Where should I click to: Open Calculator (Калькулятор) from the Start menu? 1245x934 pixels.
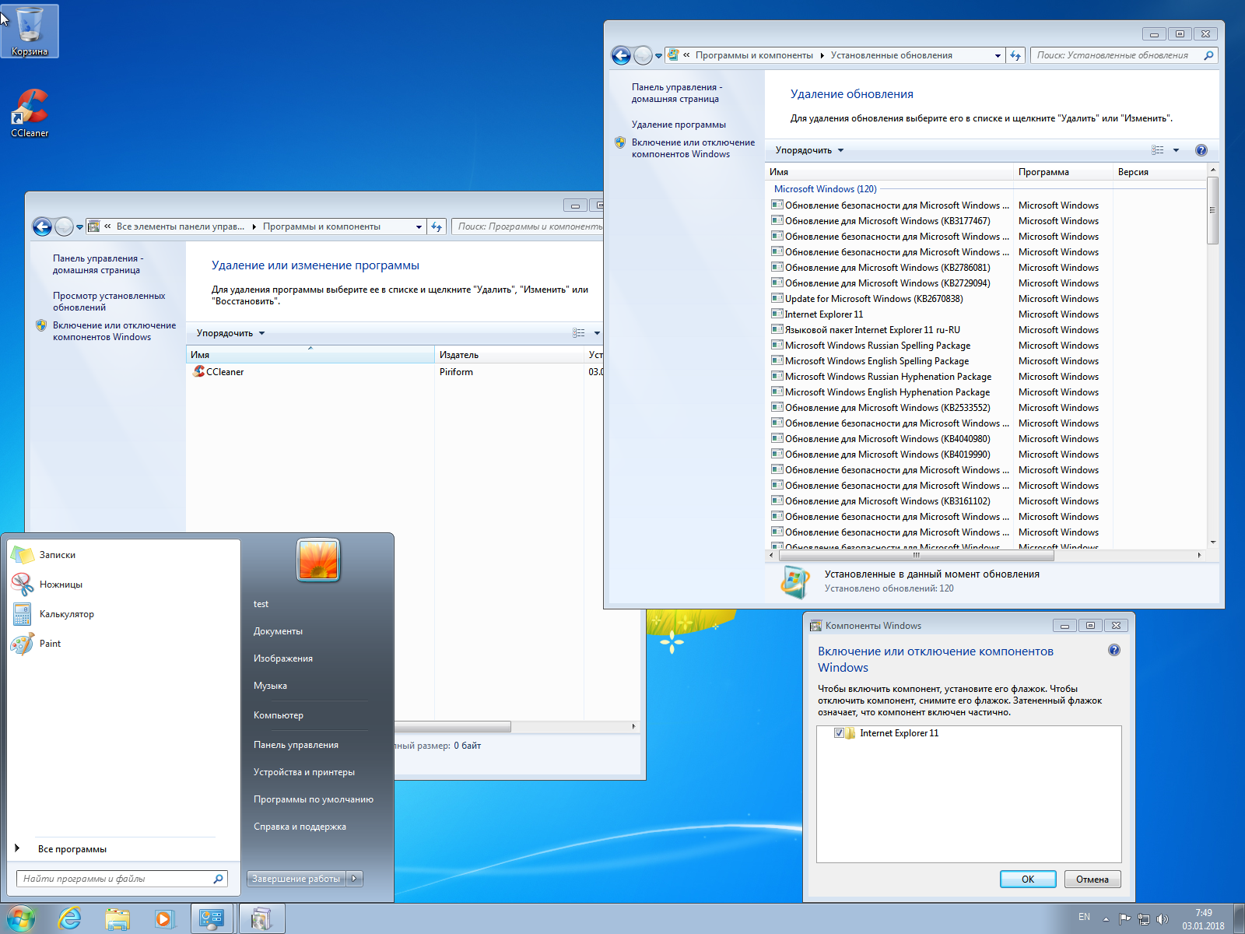click(x=124, y=614)
